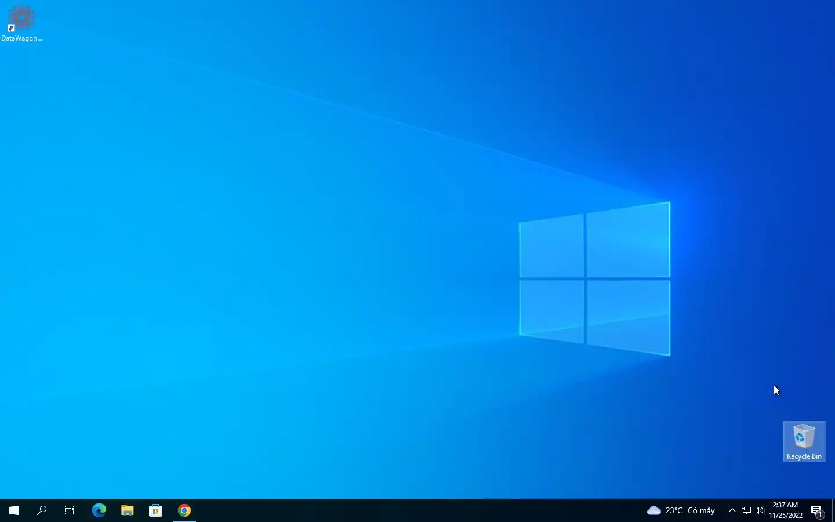Click the '23°C' temperature text

click(x=674, y=510)
